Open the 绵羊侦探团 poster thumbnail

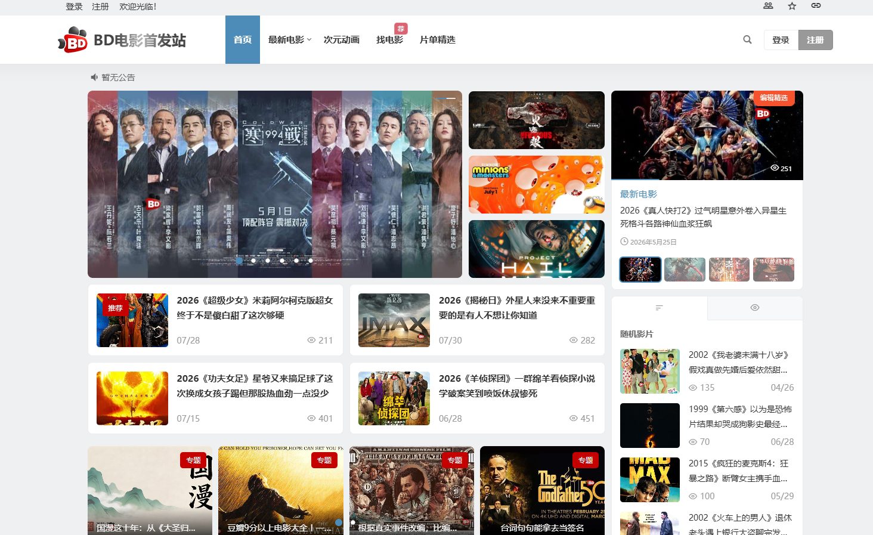click(x=394, y=398)
